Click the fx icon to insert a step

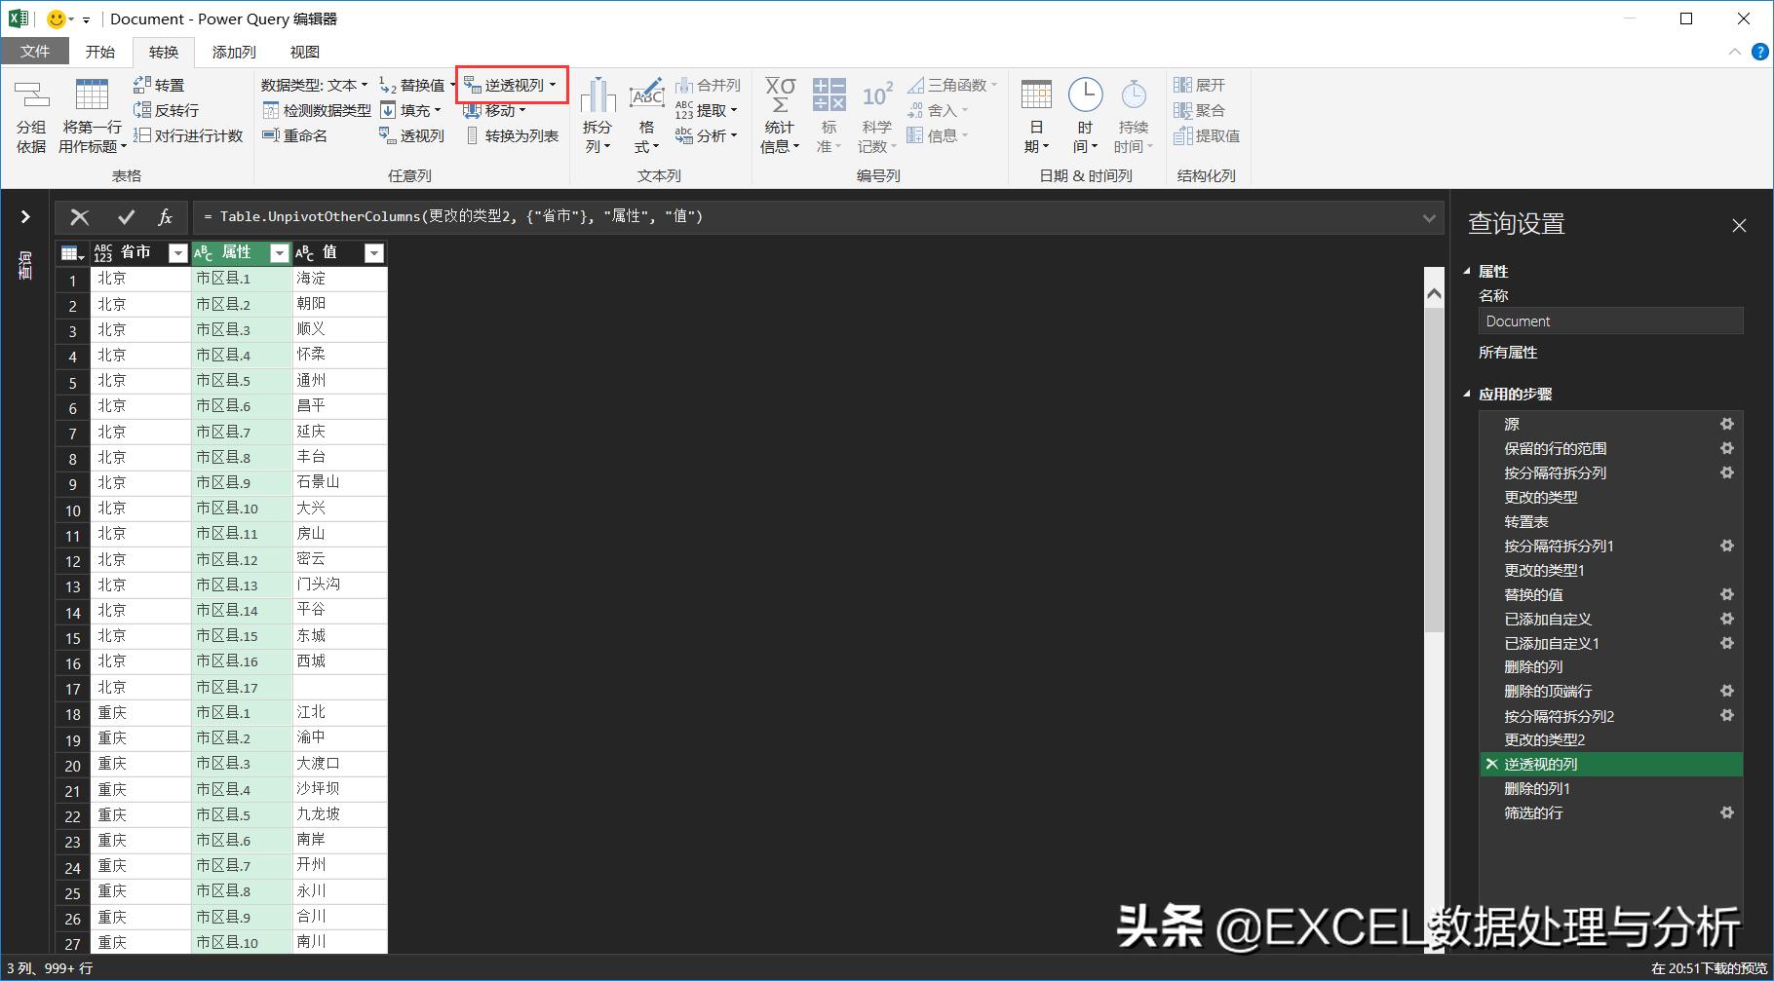click(164, 216)
